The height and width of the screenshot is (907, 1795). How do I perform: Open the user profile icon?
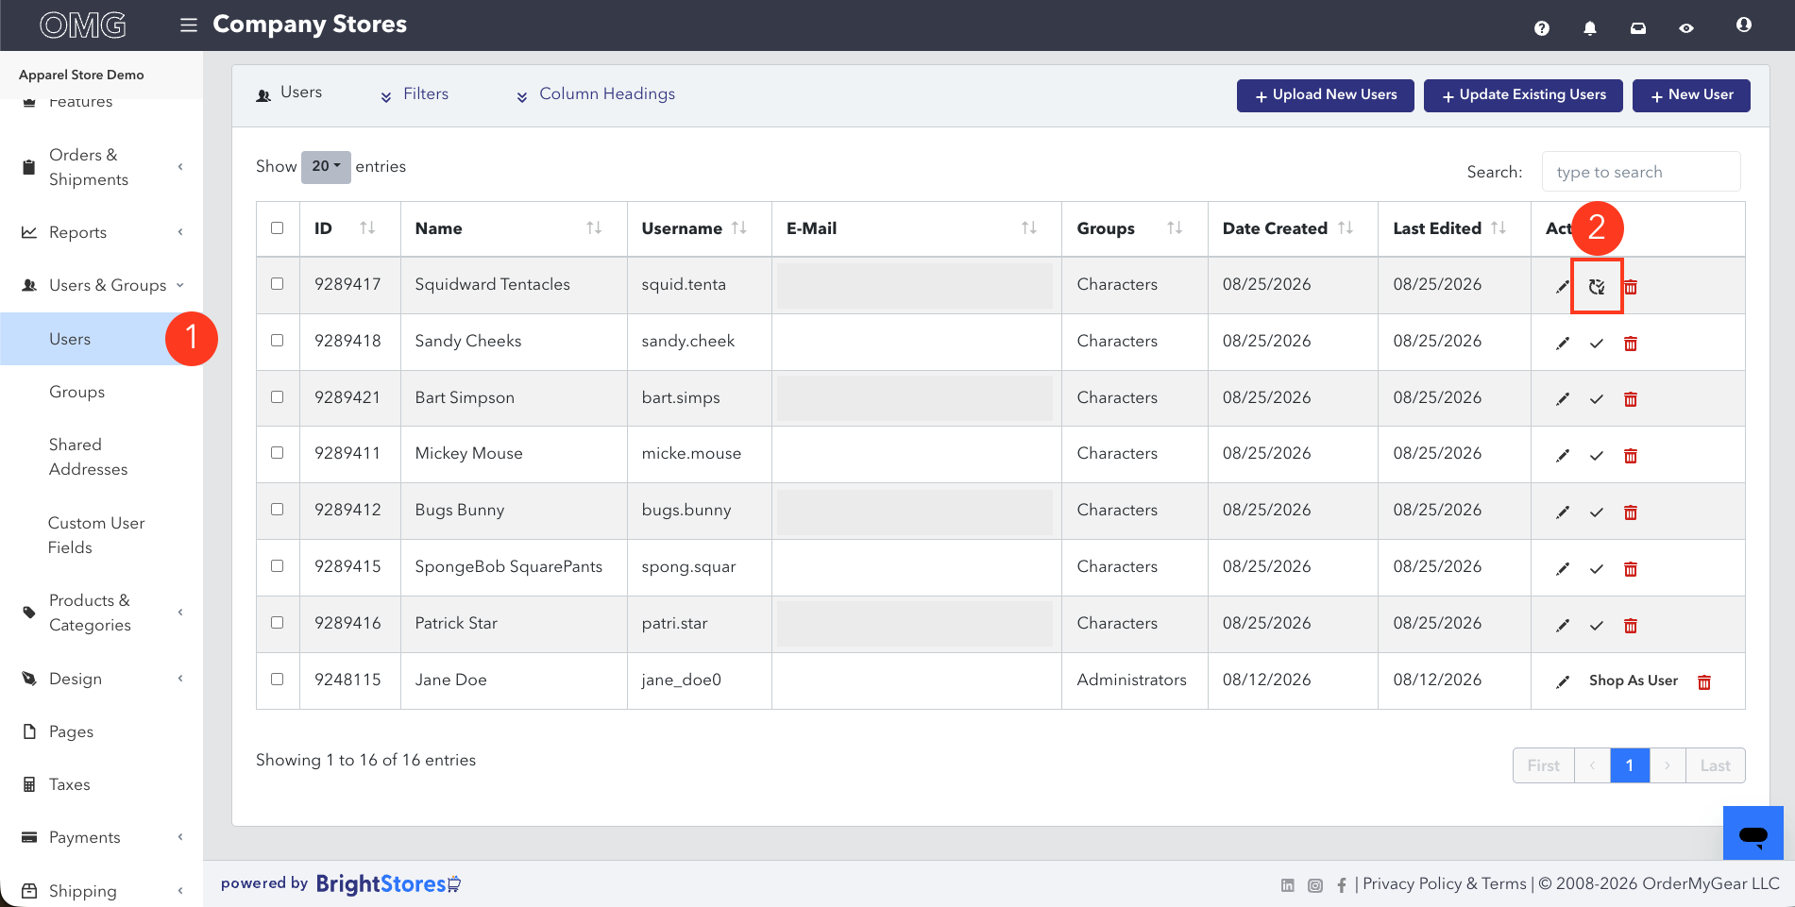(x=1744, y=25)
